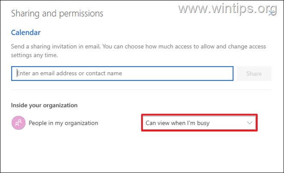Screen dimensions: 284x173
Task: Click the blue Calendar heading
Action: tap(26, 33)
